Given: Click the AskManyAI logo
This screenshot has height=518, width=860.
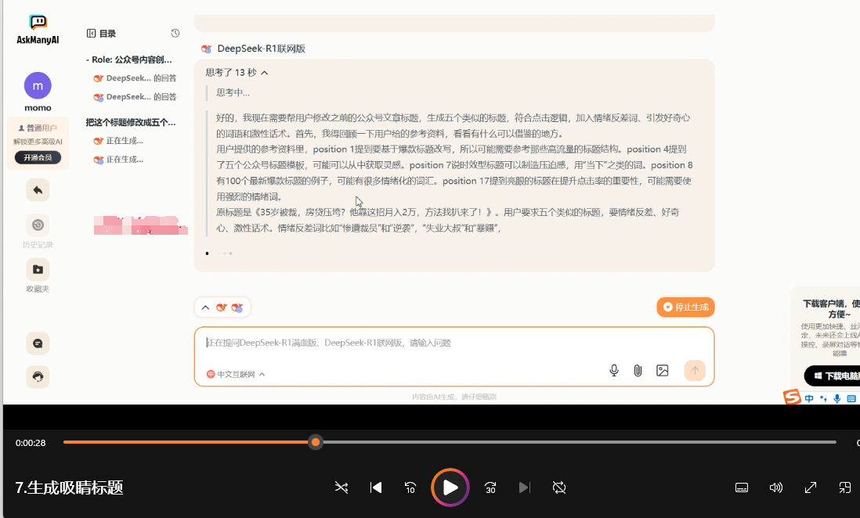Looking at the screenshot, I should 38,30.
